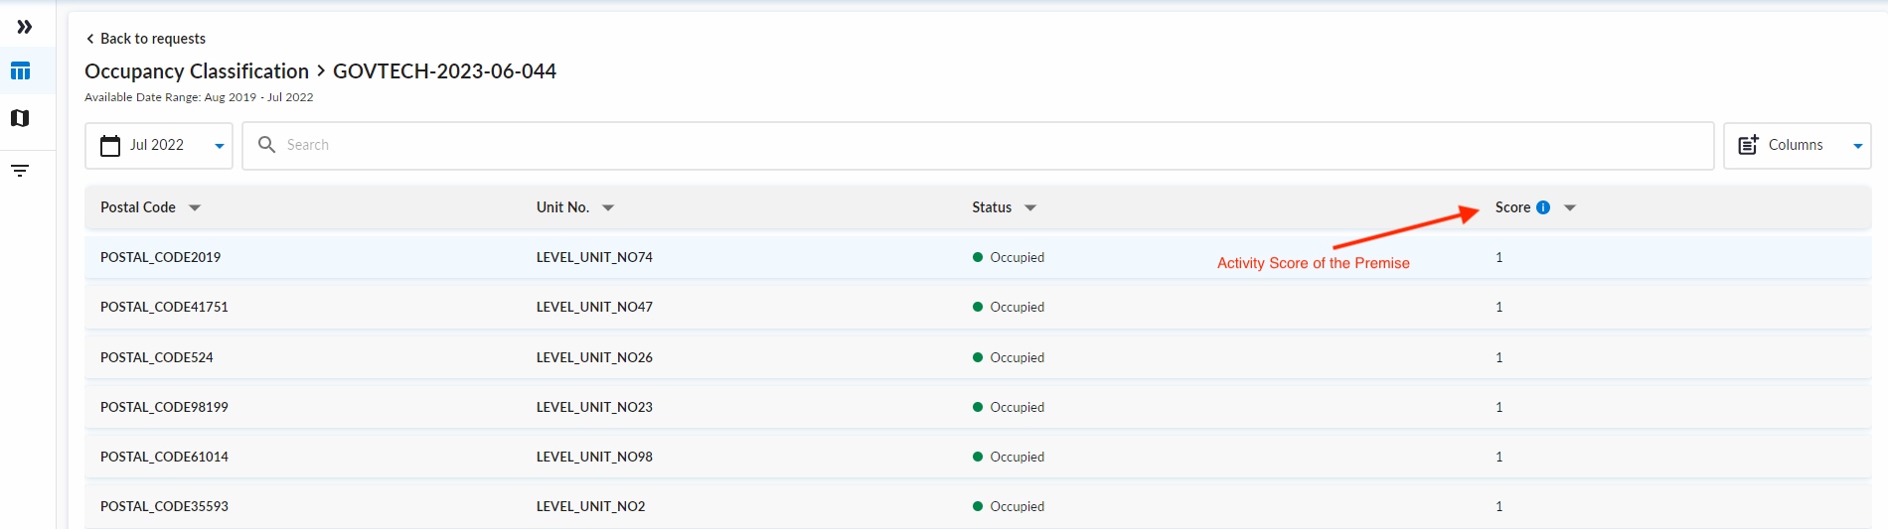Select the POSTAL_CODE2019 row
Image resolution: width=1888 pixels, height=529 pixels.
tap(978, 257)
